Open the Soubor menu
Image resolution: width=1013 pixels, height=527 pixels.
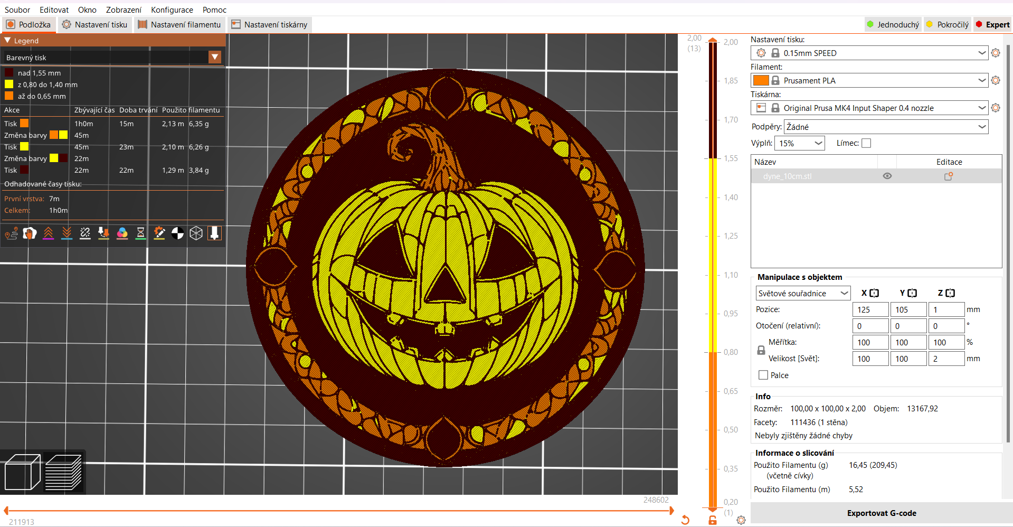pos(17,10)
